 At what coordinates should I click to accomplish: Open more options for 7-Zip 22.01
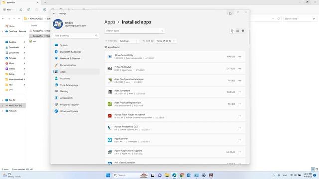[239, 69]
